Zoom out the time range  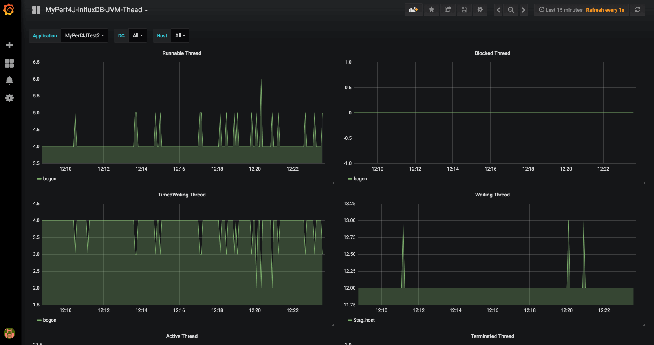[x=511, y=10]
